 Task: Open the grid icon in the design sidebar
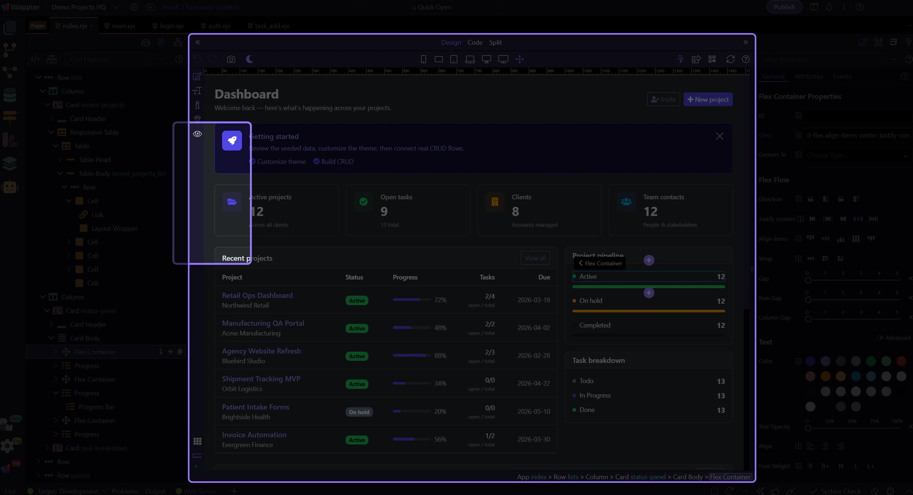(x=197, y=441)
